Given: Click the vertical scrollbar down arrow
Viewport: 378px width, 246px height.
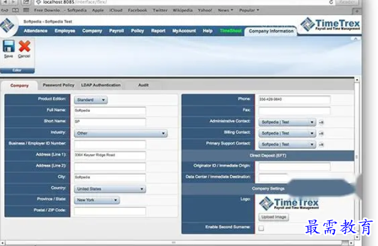Looking at the screenshot, I should (357, 237).
